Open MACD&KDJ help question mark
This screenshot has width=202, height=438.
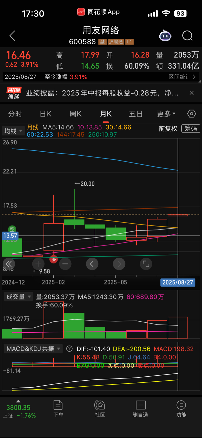69,349
